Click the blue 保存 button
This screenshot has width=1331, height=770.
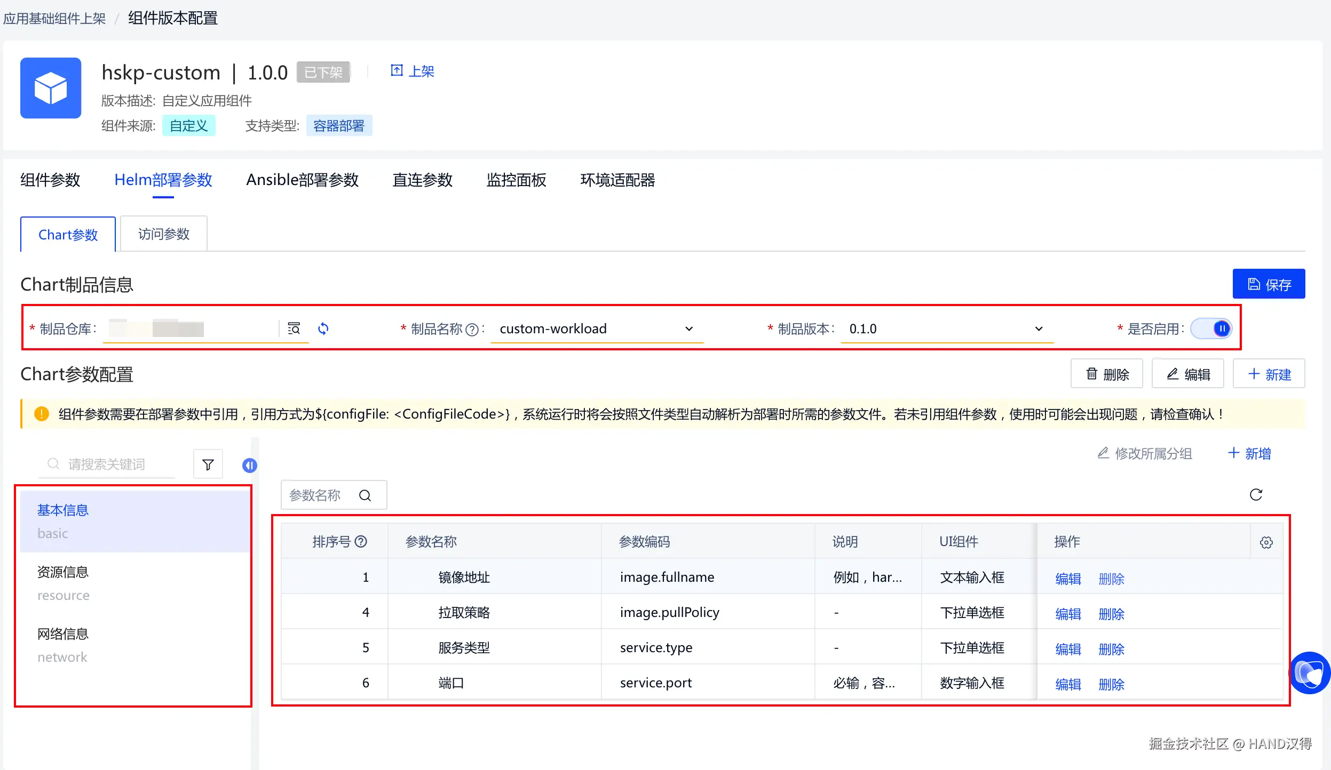click(1269, 284)
